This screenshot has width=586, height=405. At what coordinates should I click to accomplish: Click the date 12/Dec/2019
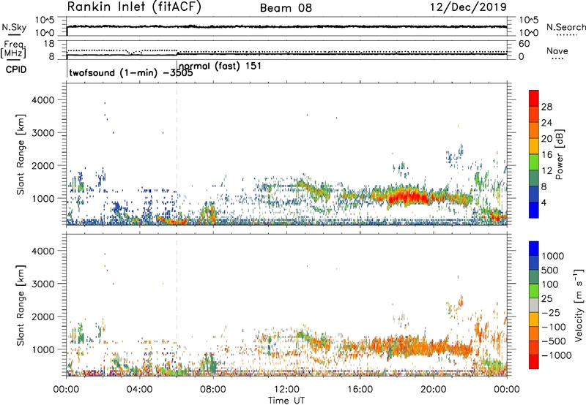(468, 7)
